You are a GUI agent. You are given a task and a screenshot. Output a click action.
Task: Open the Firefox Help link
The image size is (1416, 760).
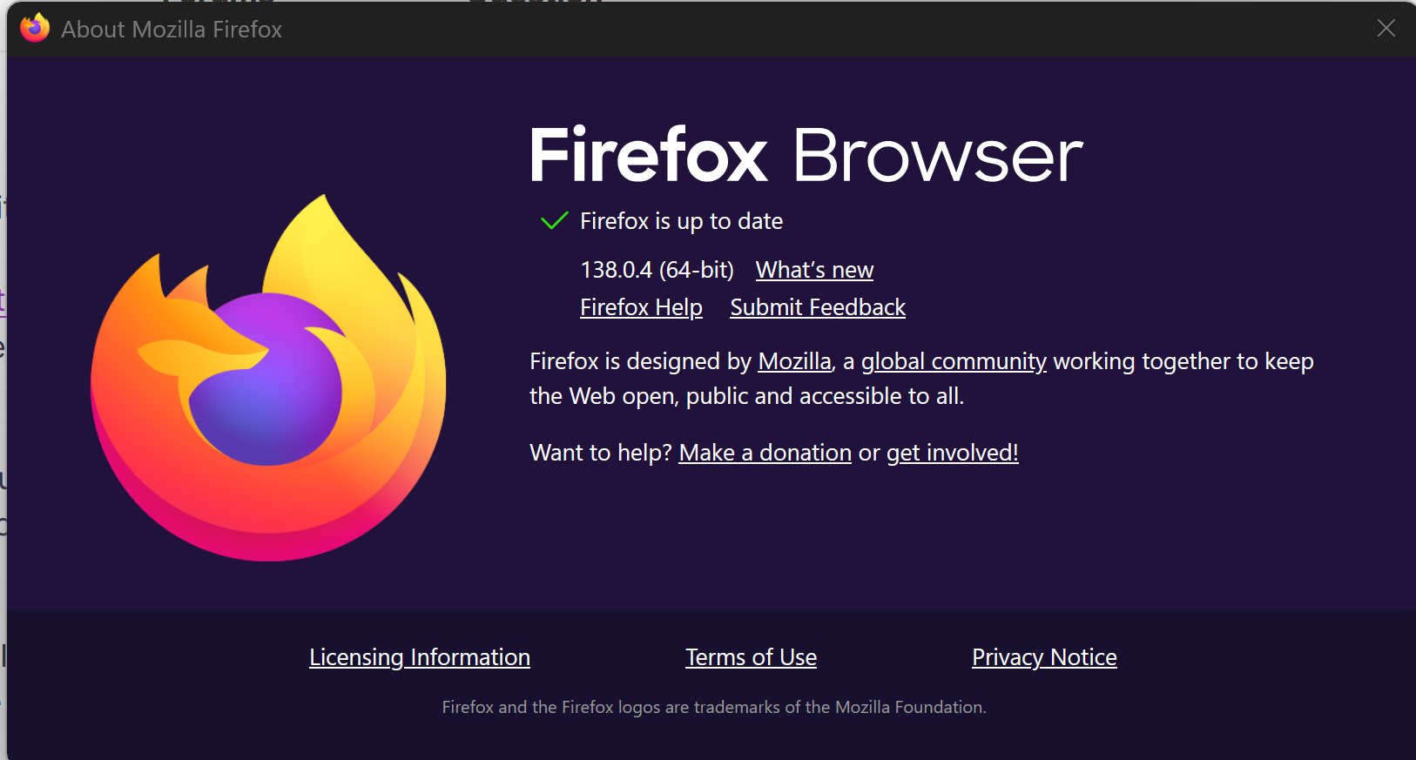click(x=641, y=307)
